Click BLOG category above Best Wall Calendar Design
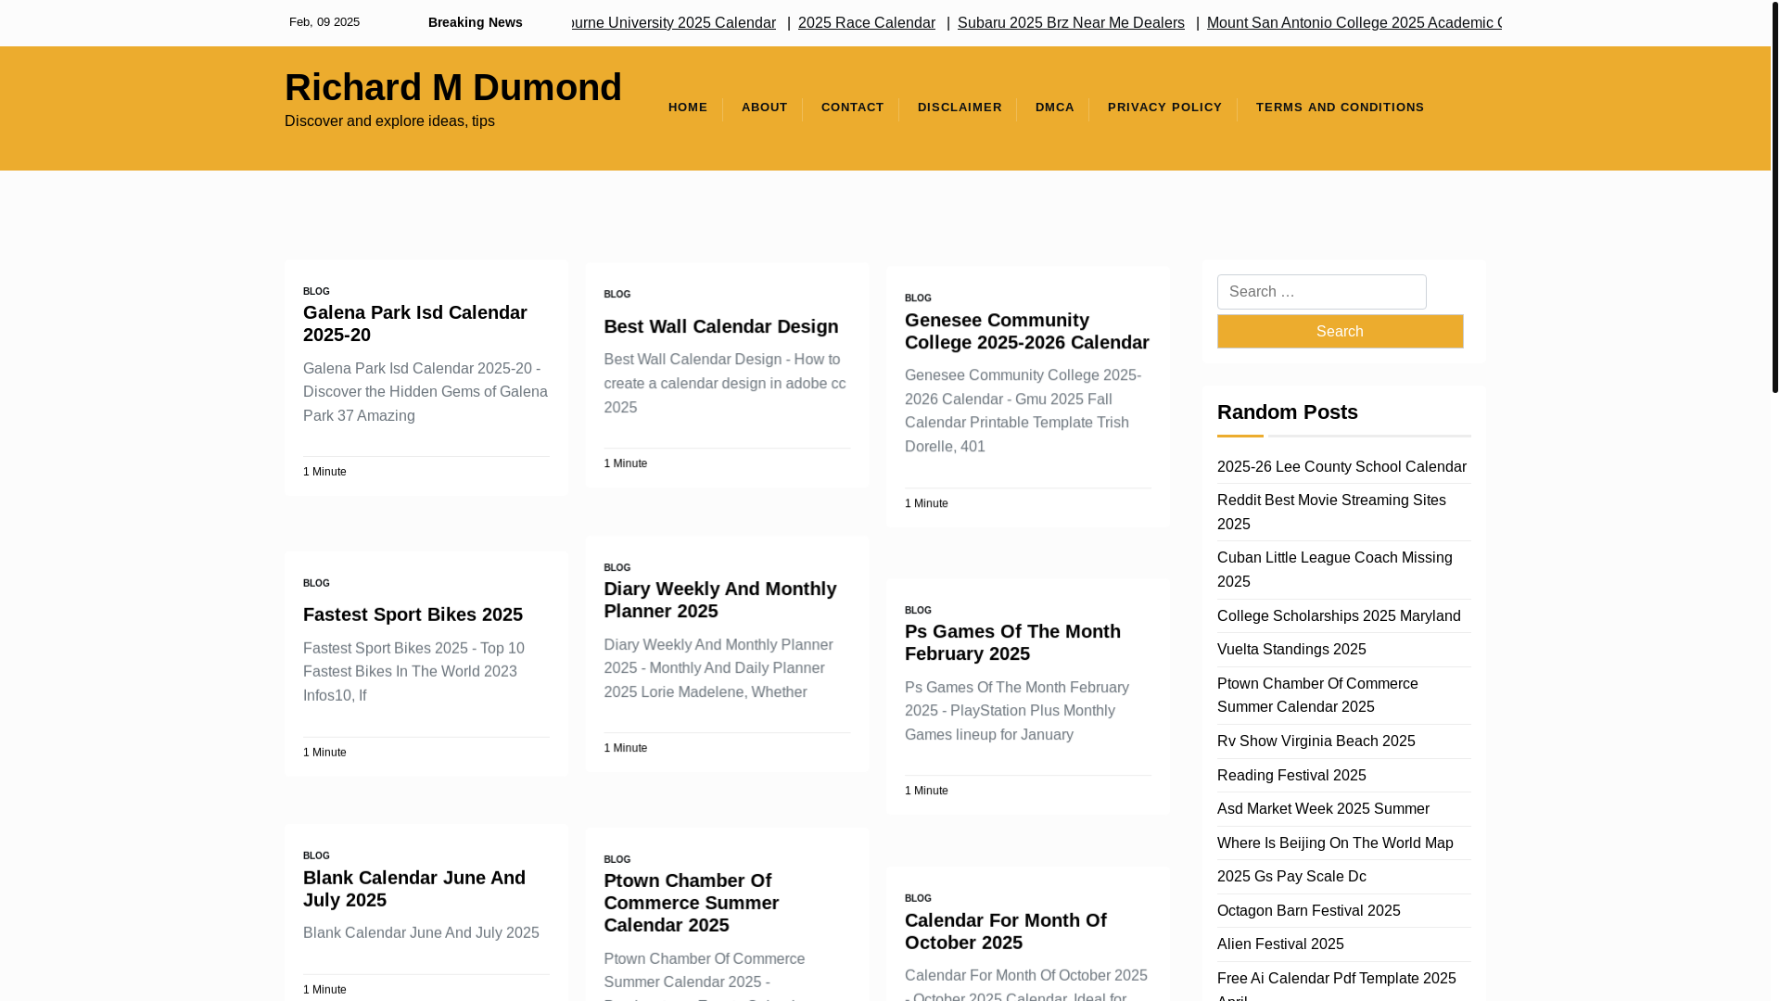 [617, 295]
